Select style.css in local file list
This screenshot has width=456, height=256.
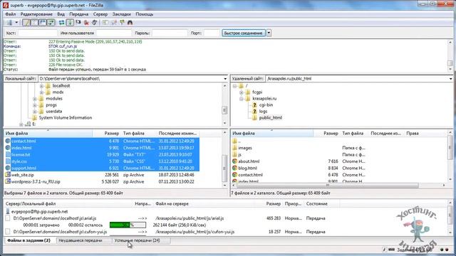[19, 161]
